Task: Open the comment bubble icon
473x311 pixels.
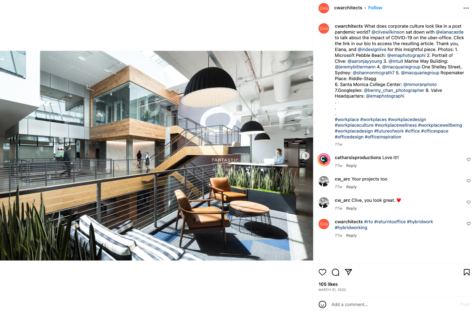Action: 336,272
